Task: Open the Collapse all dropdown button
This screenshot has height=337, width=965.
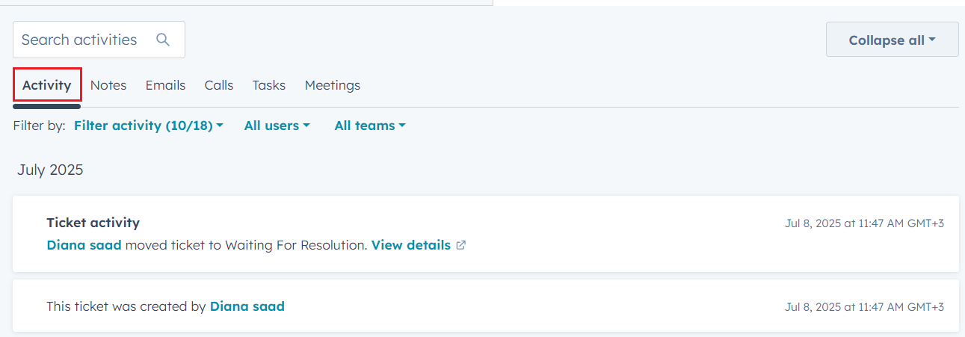Action: pos(892,40)
